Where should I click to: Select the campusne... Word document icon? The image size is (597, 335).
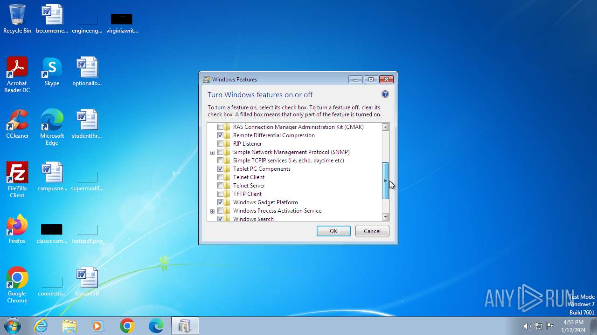point(52,176)
